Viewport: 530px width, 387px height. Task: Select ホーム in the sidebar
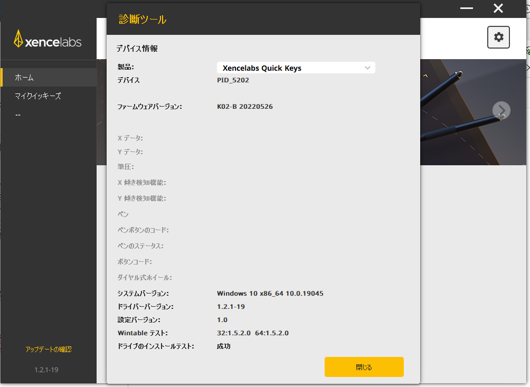tap(49, 78)
